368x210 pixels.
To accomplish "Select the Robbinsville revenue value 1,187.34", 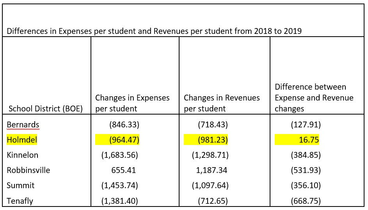I will pos(212,170).
